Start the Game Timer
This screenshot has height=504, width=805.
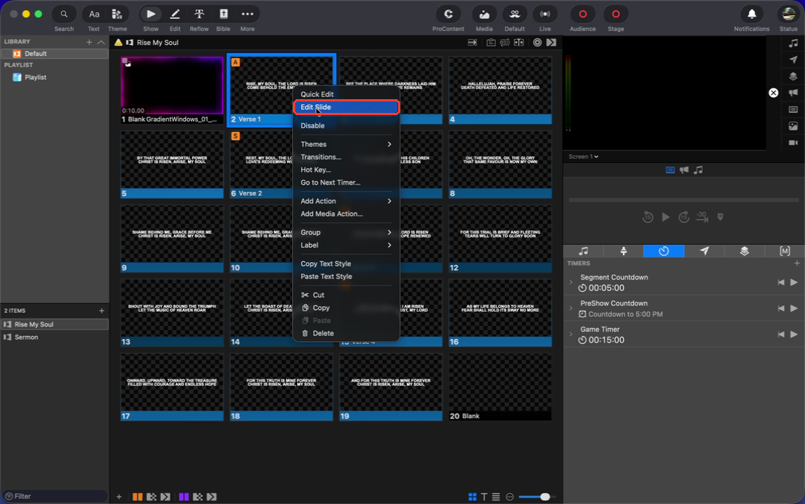(x=793, y=335)
